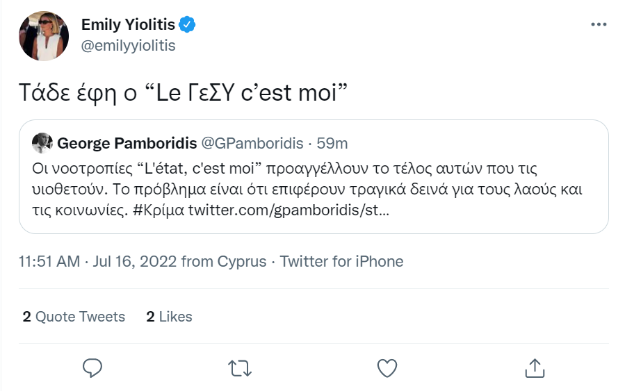Click the @emilyyiolitis handle
The image size is (625, 391).
[x=128, y=46]
